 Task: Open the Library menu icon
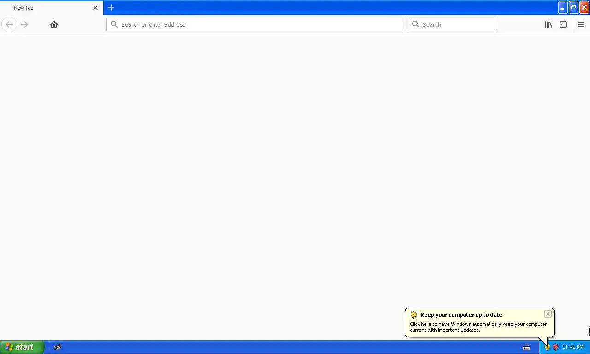[x=549, y=24]
